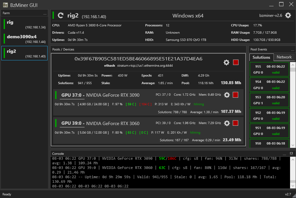296x198 pixels.
Task: Click wallet address 0x39F67B905C...
Action: click(x=138, y=59)
